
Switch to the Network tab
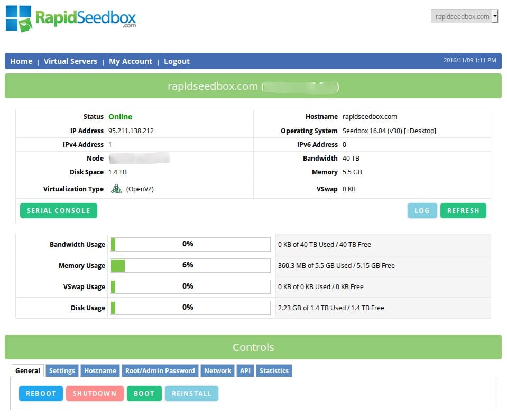pos(218,370)
